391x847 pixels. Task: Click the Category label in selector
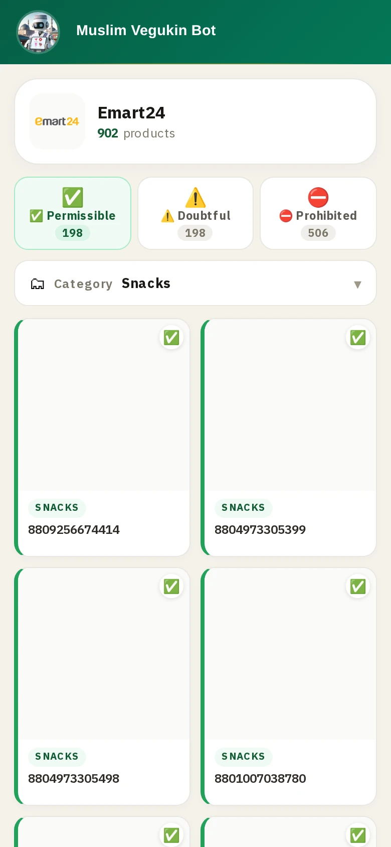point(83,284)
